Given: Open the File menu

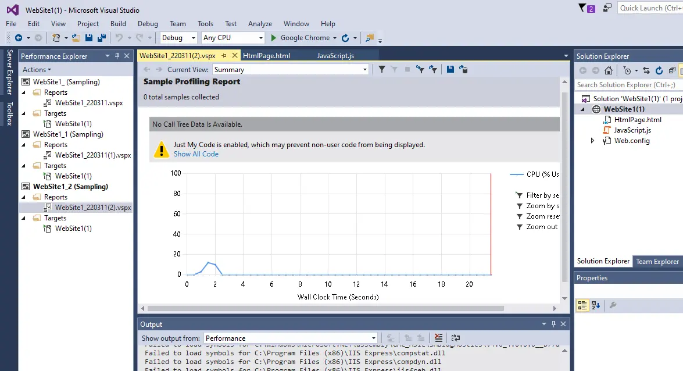Looking at the screenshot, I should (x=11, y=24).
